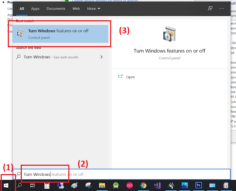Expand the Turn Windows web result chevron

tap(102, 57)
